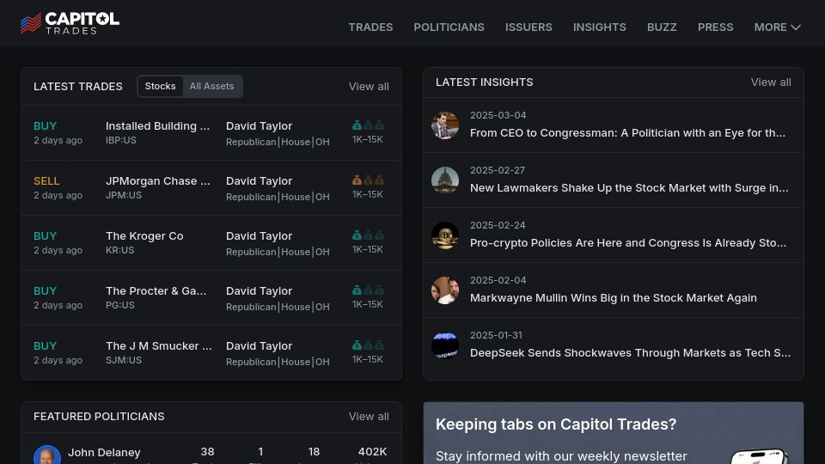This screenshot has width=825, height=464.
Task: View all latest trades
Action: pyautogui.click(x=369, y=86)
